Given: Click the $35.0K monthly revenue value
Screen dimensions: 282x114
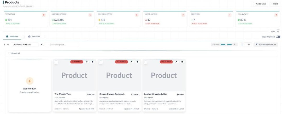Looking at the screenshot, I should 59,20.
